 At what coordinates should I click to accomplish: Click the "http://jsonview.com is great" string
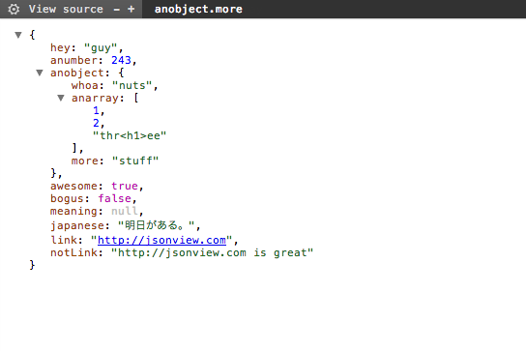pos(212,252)
